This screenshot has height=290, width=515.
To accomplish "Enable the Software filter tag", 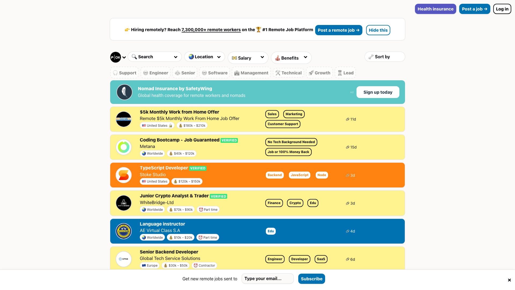I will point(214,73).
